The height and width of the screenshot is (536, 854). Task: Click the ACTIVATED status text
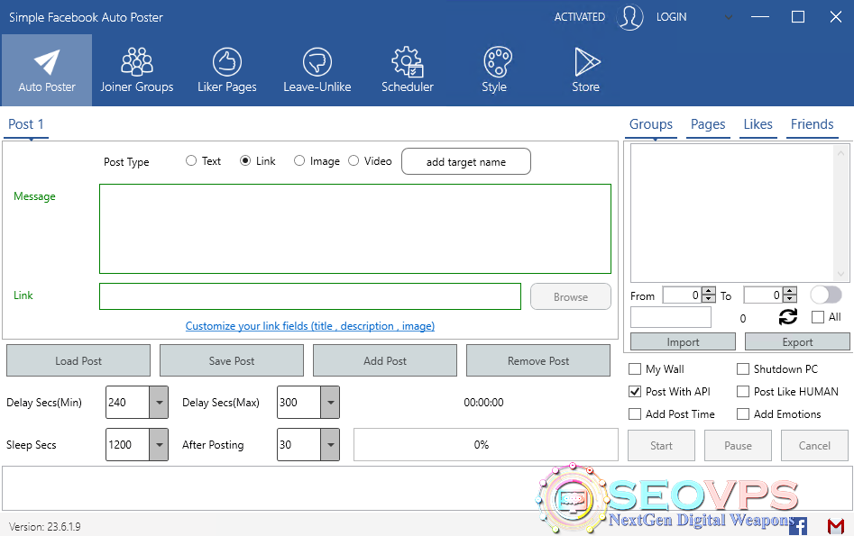580,17
